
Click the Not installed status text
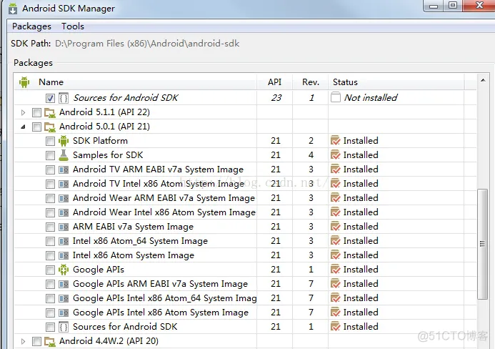(371, 98)
